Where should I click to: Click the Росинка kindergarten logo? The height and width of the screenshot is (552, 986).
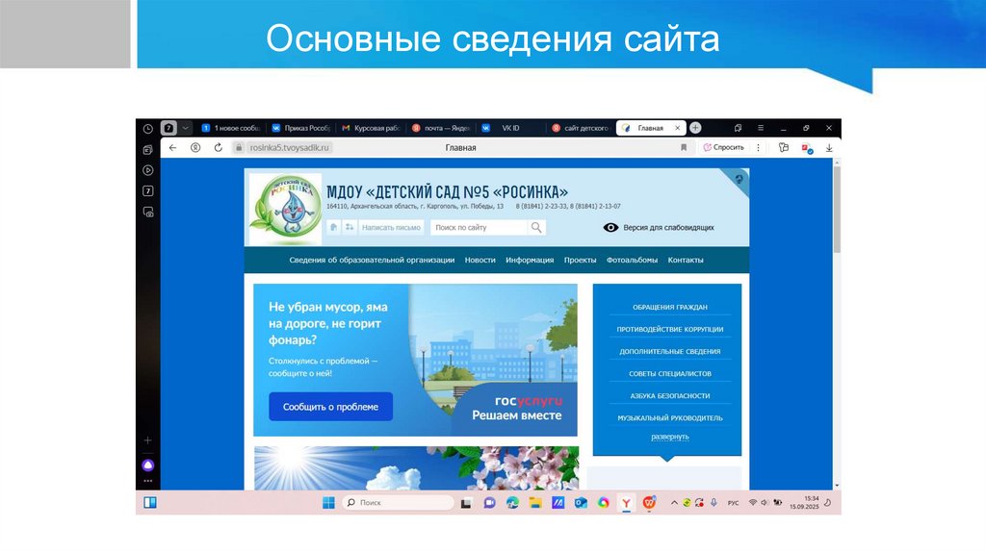[286, 207]
